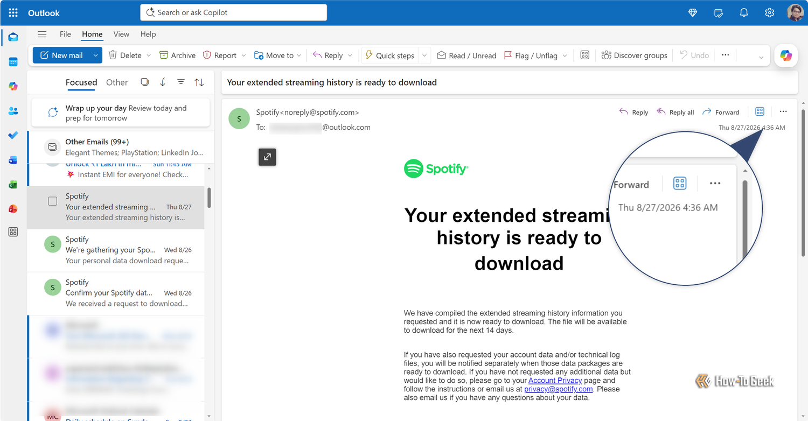Screen dimensions: 808x421
Task: Select the Focused inbox tab
Action: [x=81, y=82]
